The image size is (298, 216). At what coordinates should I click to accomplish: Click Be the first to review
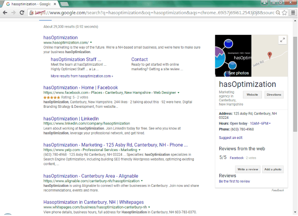(234, 181)
